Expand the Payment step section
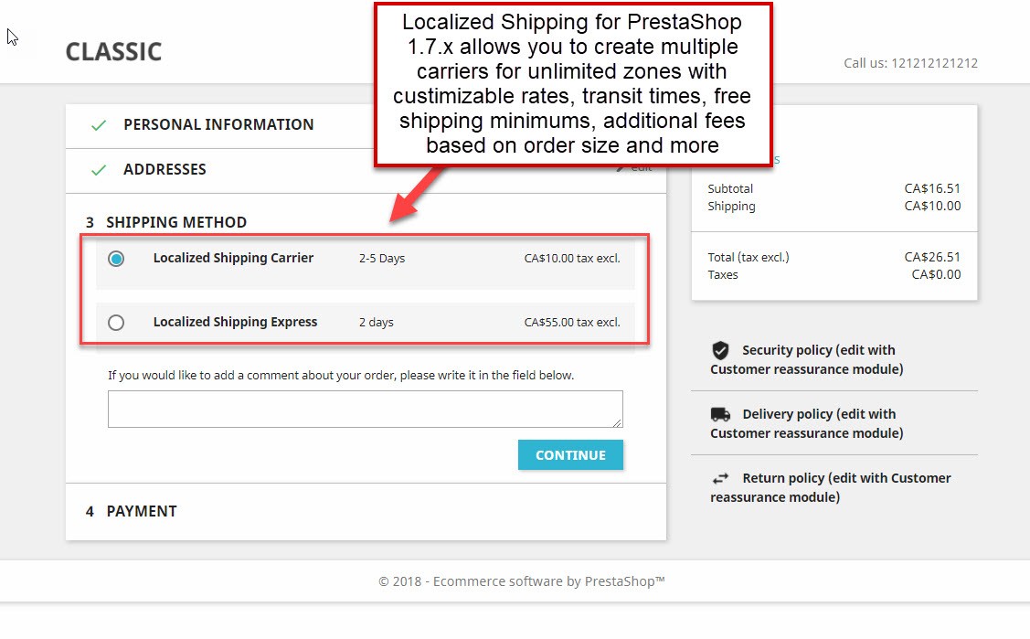The width and height of the screenshot is (1030, 639). coord(142,511)
